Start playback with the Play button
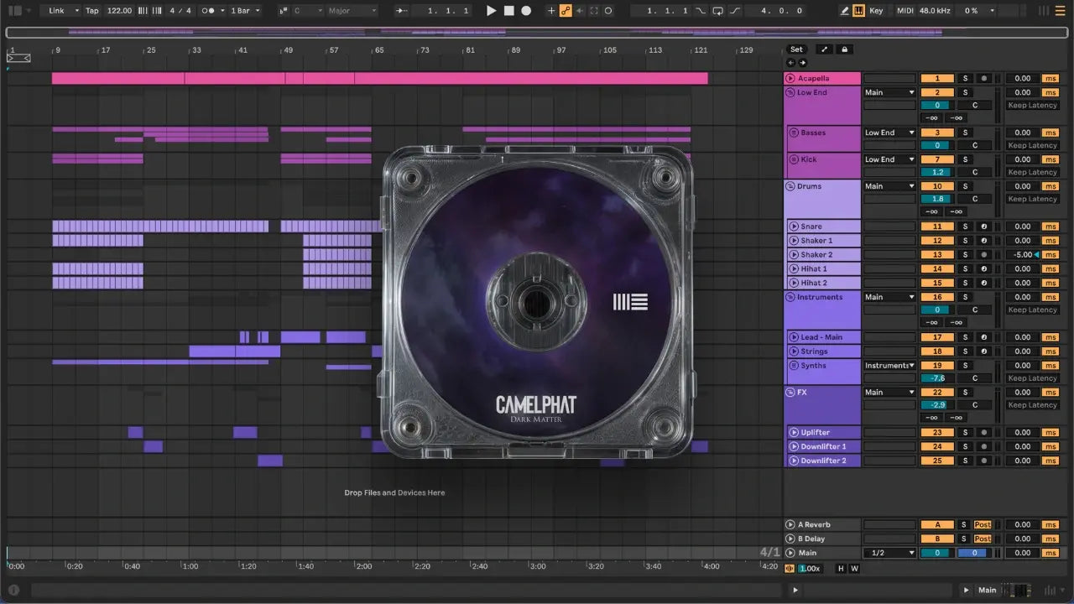This screenshot has width=1074, height=604. tap(492, 11)
